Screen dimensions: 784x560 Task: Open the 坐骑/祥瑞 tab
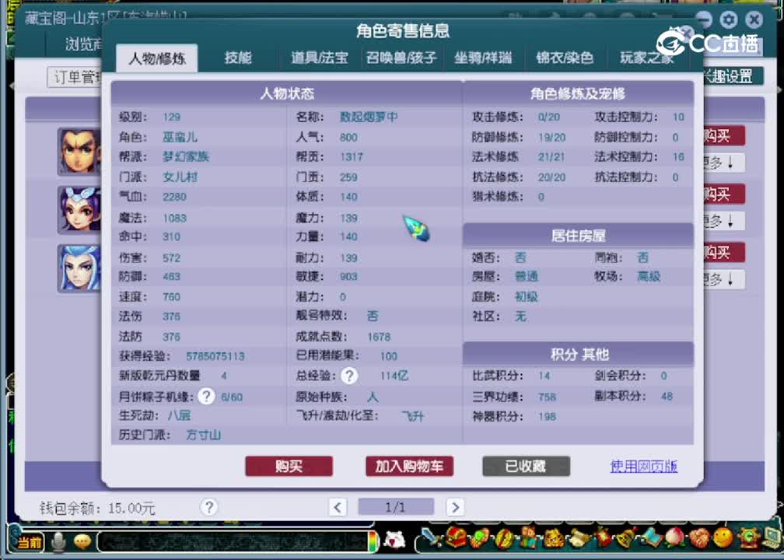click(x=482, y=58)
